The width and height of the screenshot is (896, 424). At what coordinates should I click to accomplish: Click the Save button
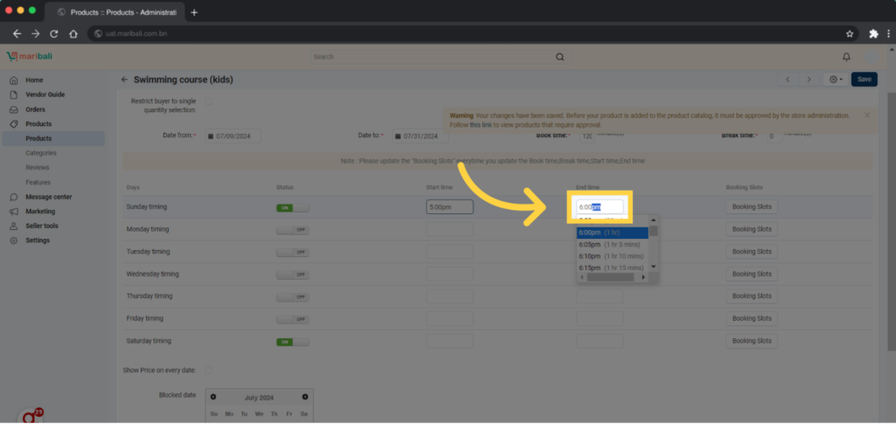coord(864,80)
